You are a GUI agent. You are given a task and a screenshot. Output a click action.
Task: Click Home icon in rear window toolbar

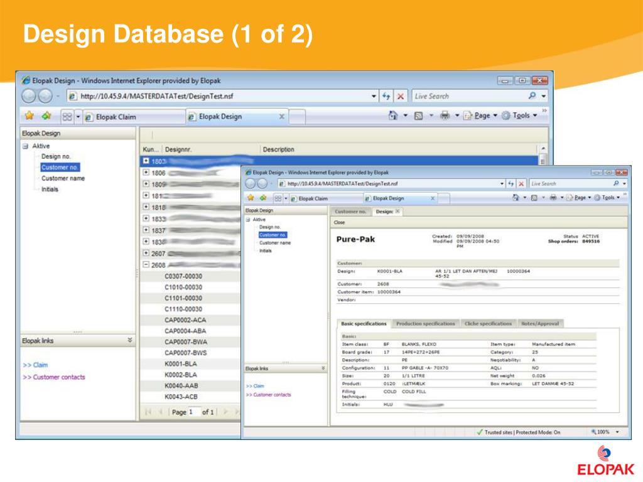393,115
